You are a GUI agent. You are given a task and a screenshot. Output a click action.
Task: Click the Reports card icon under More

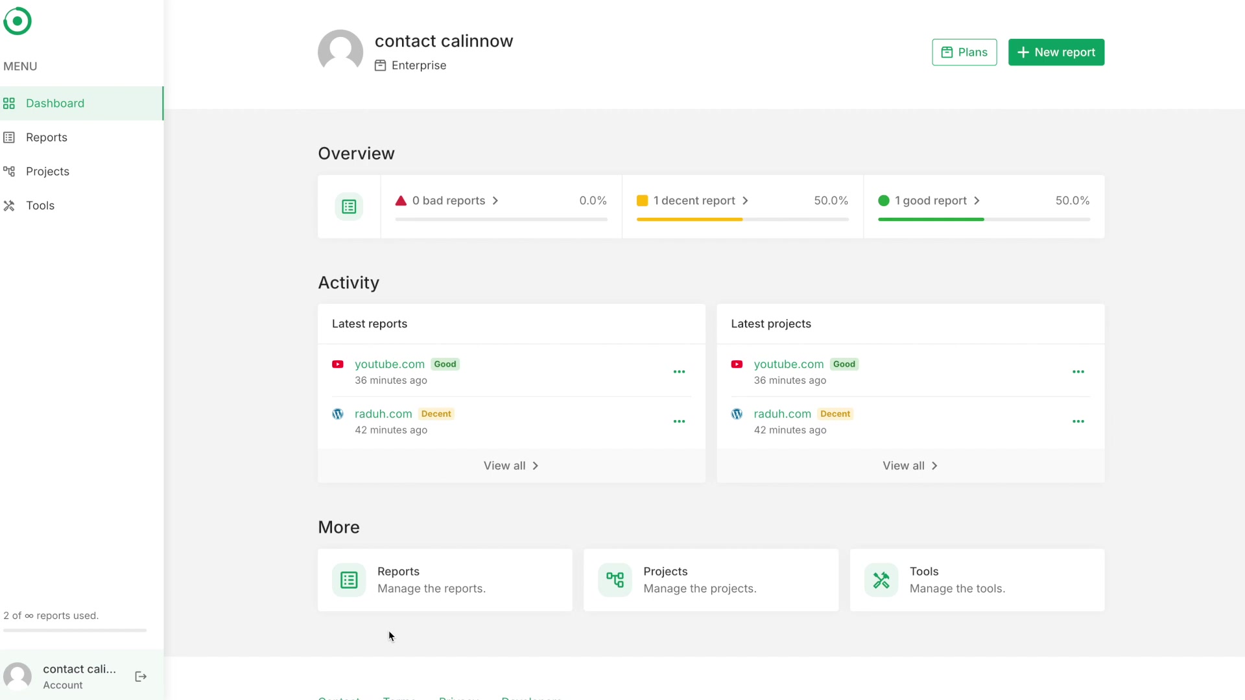click(349, 580)
